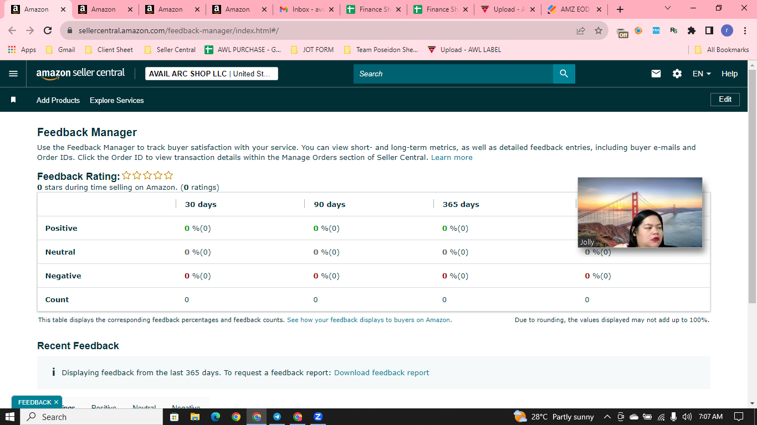Screen dimensions: 757x425
Task: Open the JOT FORM bookmark
Action: (312, 50)
